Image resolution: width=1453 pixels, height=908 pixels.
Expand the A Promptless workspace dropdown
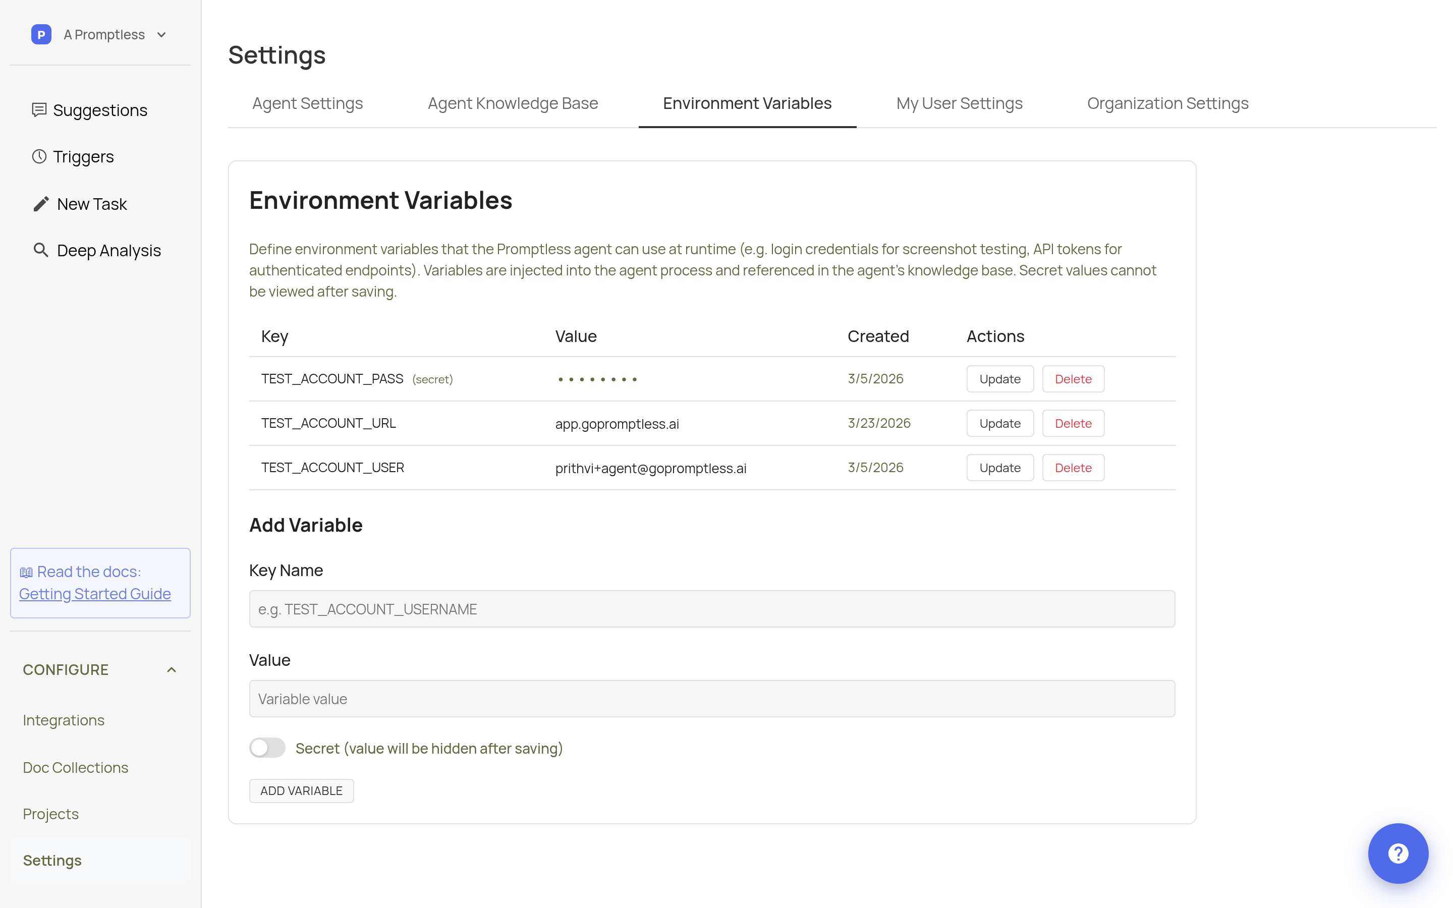click(x=160, y=34)
